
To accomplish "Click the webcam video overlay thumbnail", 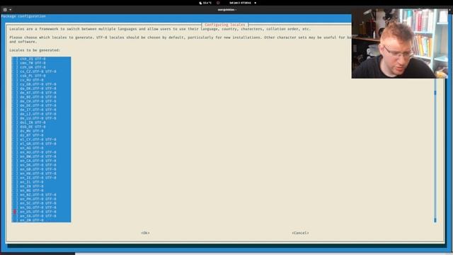I will (399, 43).
